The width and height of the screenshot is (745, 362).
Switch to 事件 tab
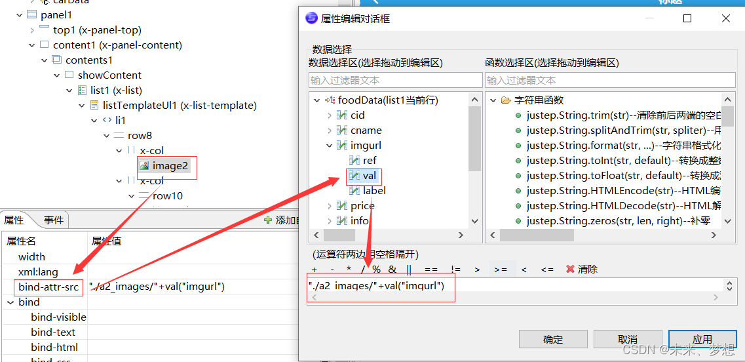coord(54,219)
